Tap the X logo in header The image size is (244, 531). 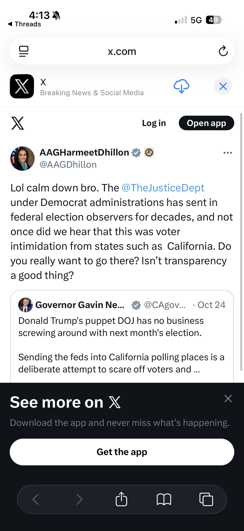point(18,123)
